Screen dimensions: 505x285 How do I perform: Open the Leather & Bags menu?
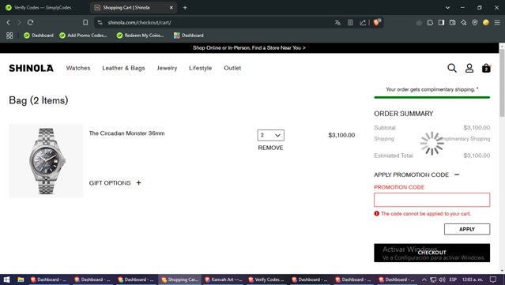123,68
